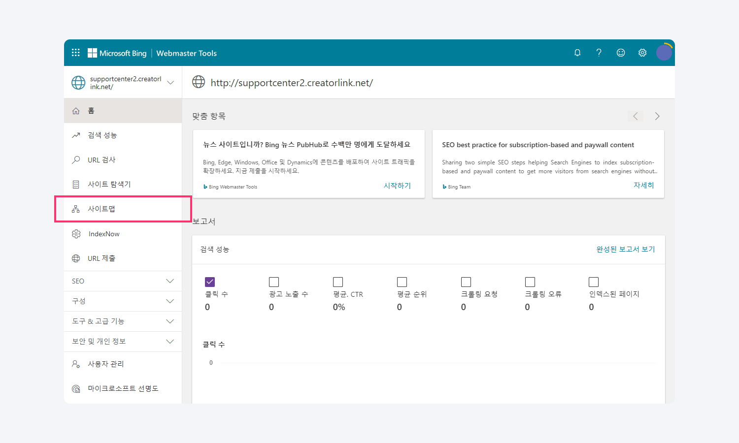Open help question mark icon
The height and width of the screenshot is (443, 739).
[x=599, y=53]
